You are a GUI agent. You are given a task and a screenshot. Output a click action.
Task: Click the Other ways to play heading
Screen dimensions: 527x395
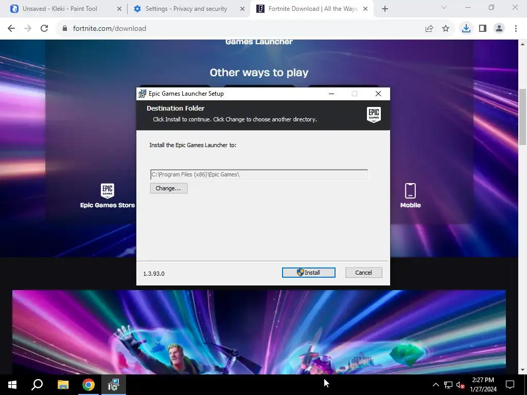(x=259, y=73)
